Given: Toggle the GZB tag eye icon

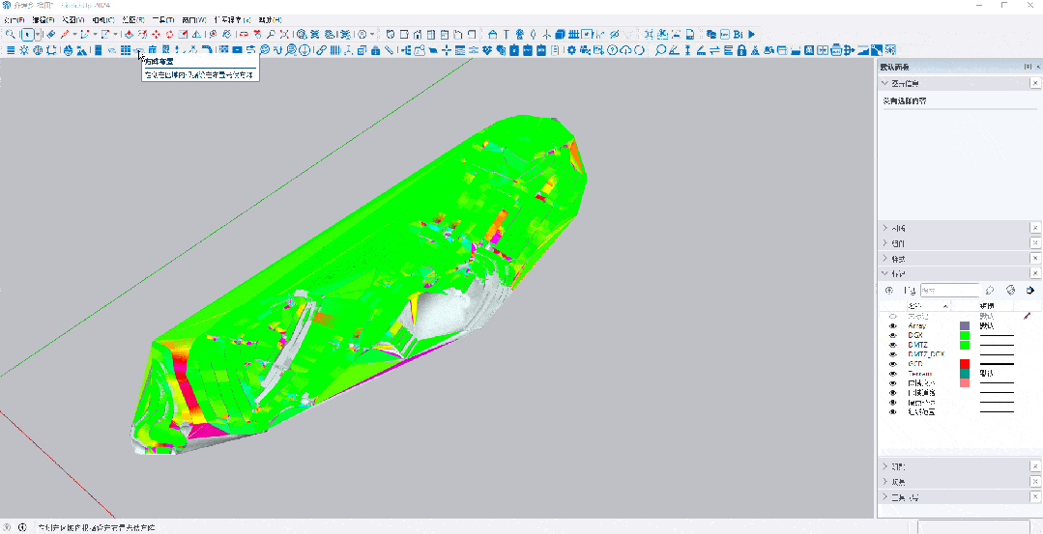Looking at the screenshot, I should (892, 364).
